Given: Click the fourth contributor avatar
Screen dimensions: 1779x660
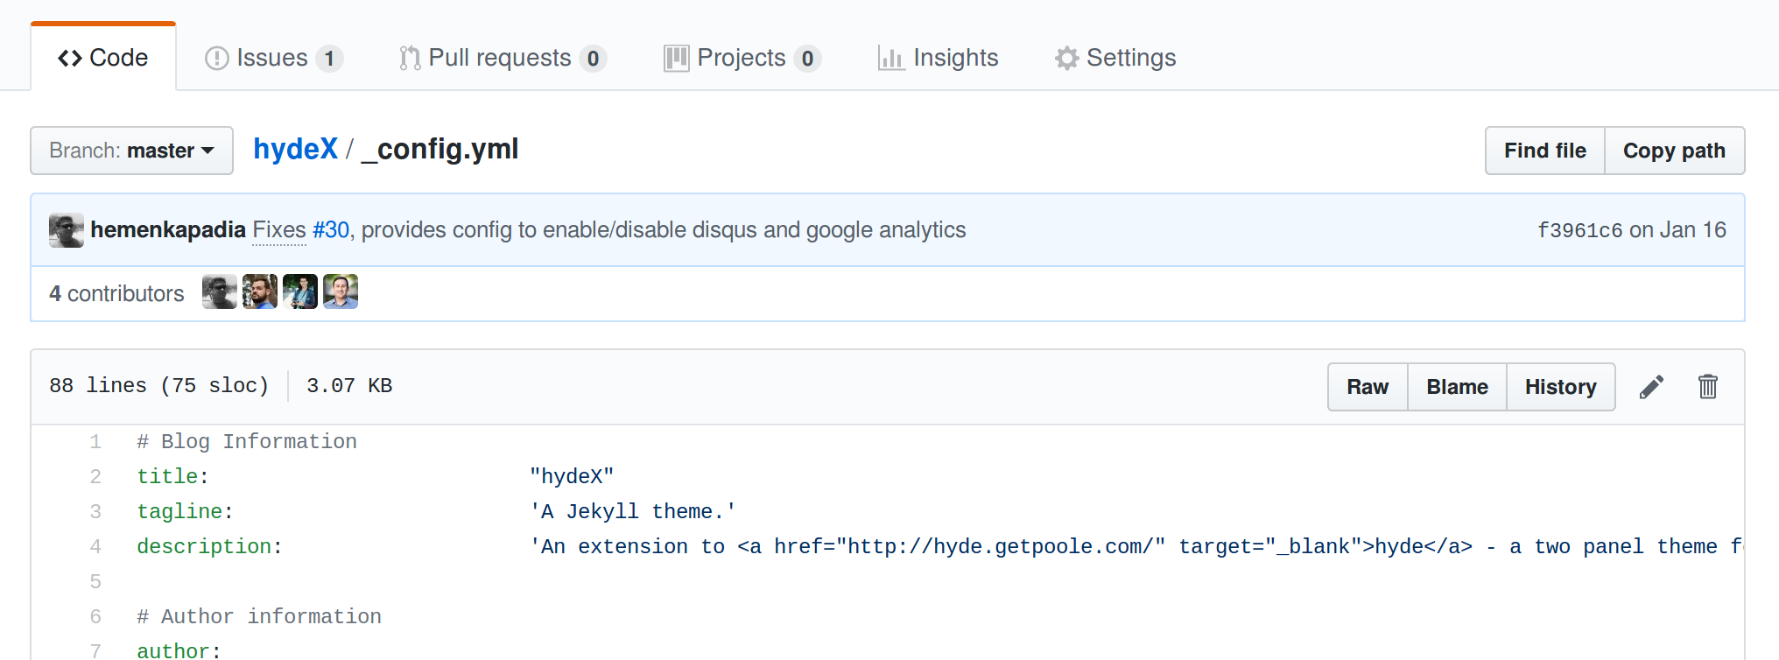Looking at the screenshot, I should click(x=341, y=291).
